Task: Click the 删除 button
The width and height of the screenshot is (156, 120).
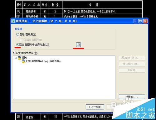Action: [x=132, y=70]
